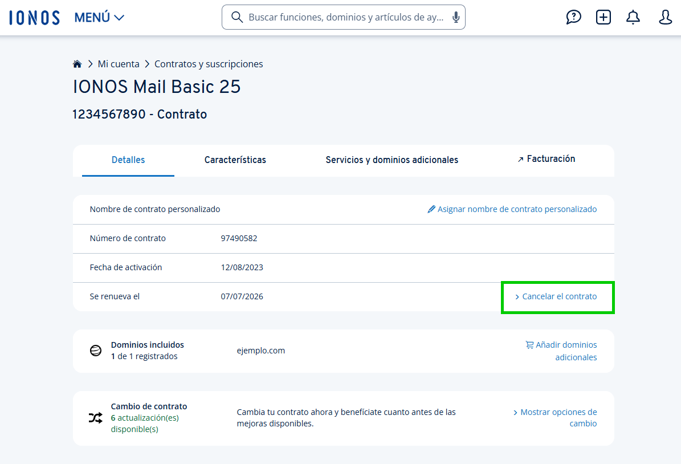Click the shopping cart icon

[x=529, y=344]
